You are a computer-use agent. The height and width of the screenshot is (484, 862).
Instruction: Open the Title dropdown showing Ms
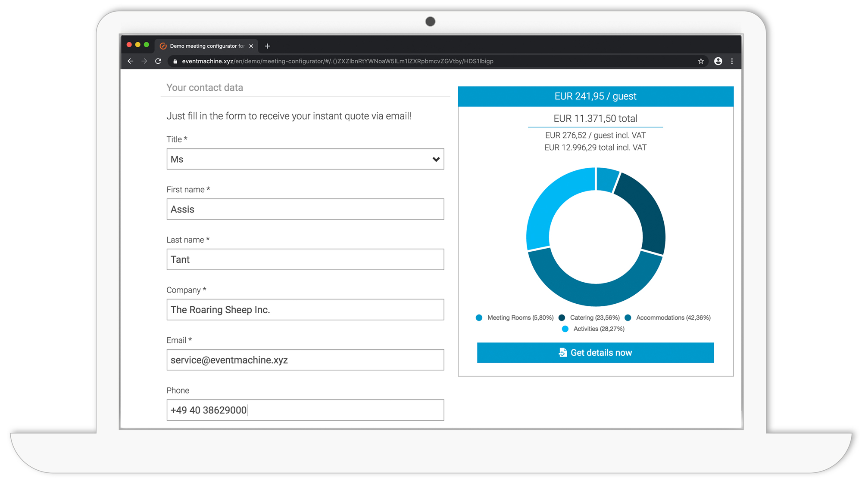305,159
